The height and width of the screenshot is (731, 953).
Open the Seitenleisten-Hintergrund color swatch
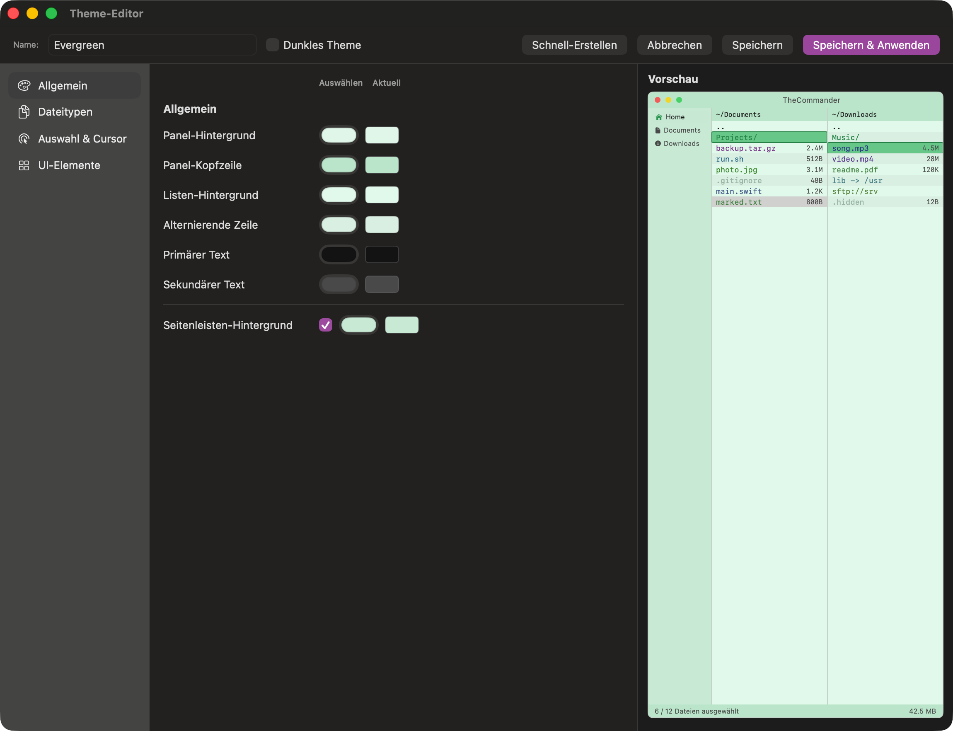click(358, 324)
